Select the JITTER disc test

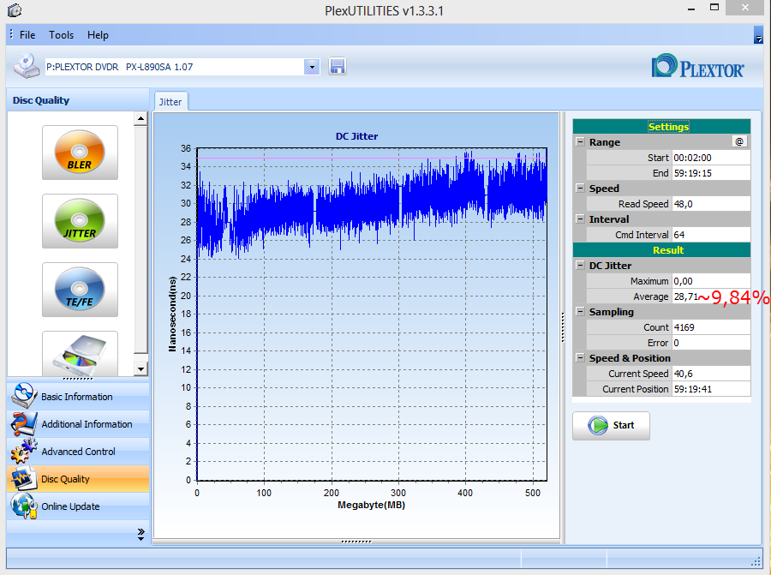80,221
